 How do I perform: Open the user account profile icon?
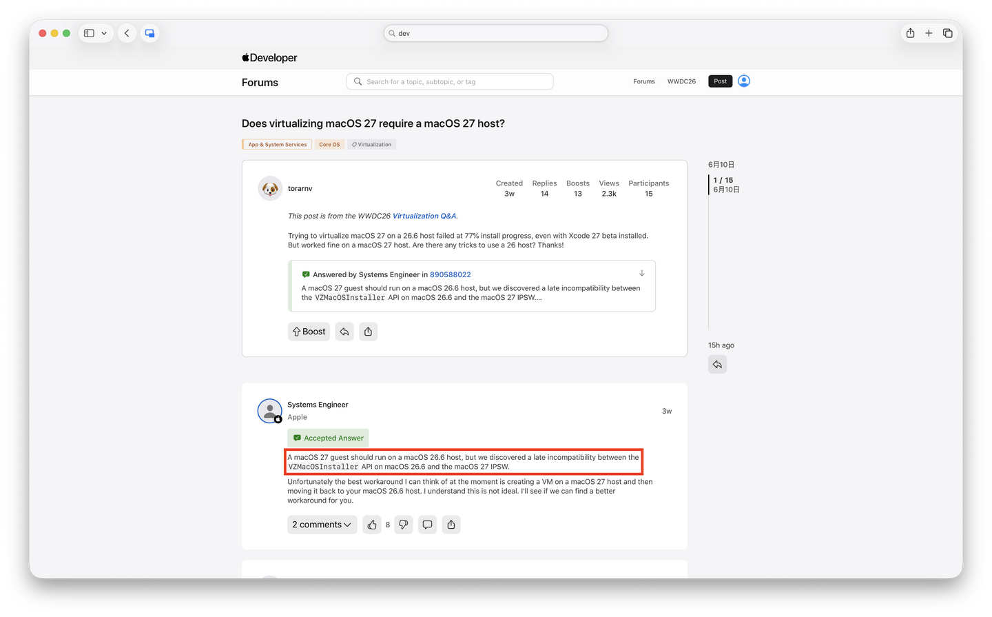(x=744, y=81)
